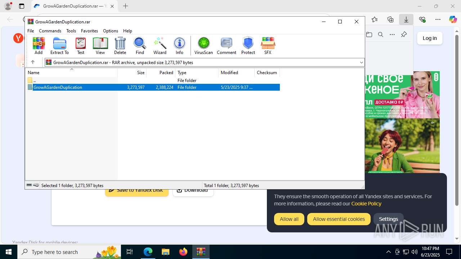Create SFX archive with SFX icon

point(268,46)
